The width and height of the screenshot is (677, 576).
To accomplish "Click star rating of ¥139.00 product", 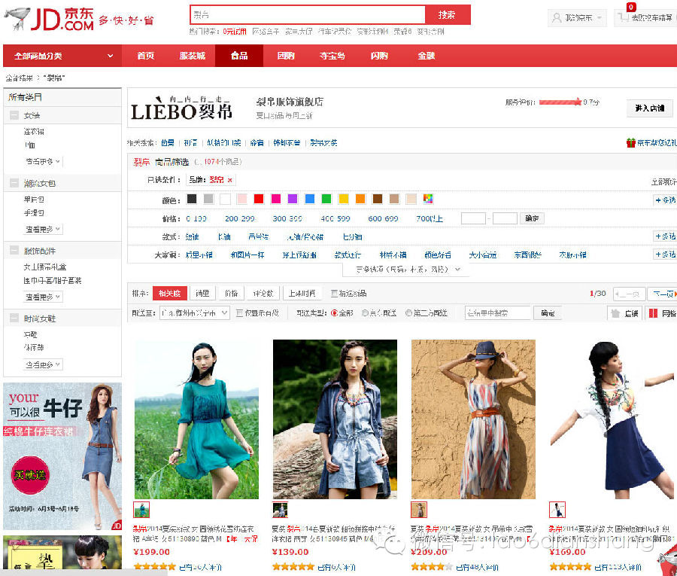I will click(x=293, y=566).
